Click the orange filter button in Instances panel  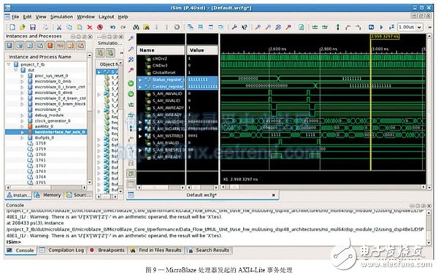pos(50,45)
